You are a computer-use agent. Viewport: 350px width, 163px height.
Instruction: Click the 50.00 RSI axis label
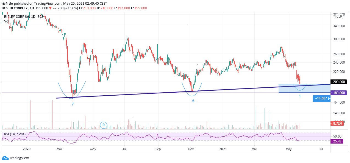tap(337, 136)
